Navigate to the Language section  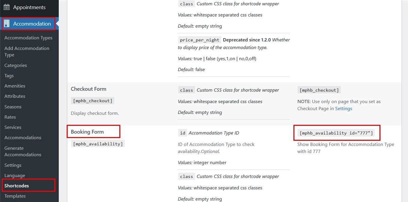click(x=14, y=175)
